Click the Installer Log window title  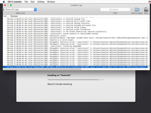click(x=76, y=5)
